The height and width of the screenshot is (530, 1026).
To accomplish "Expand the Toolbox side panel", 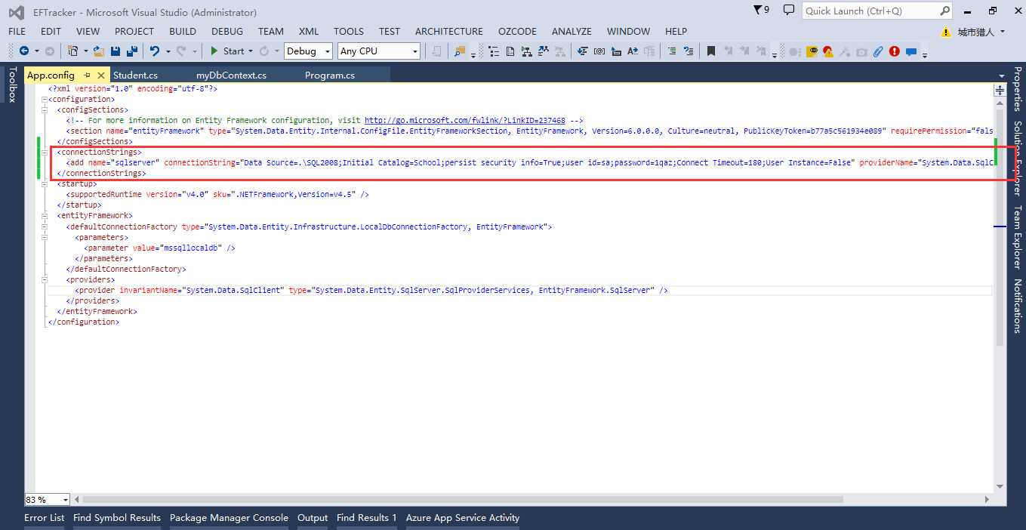I will [x=11, y=85].
